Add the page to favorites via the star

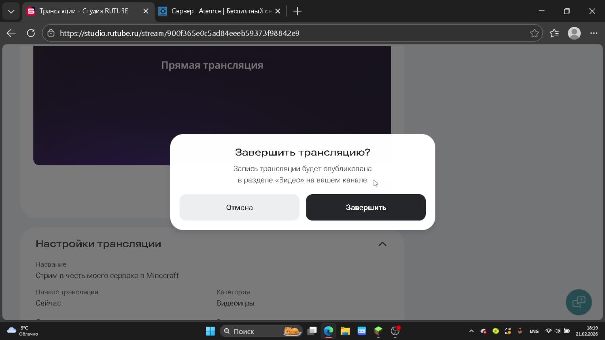click(534, 33)
